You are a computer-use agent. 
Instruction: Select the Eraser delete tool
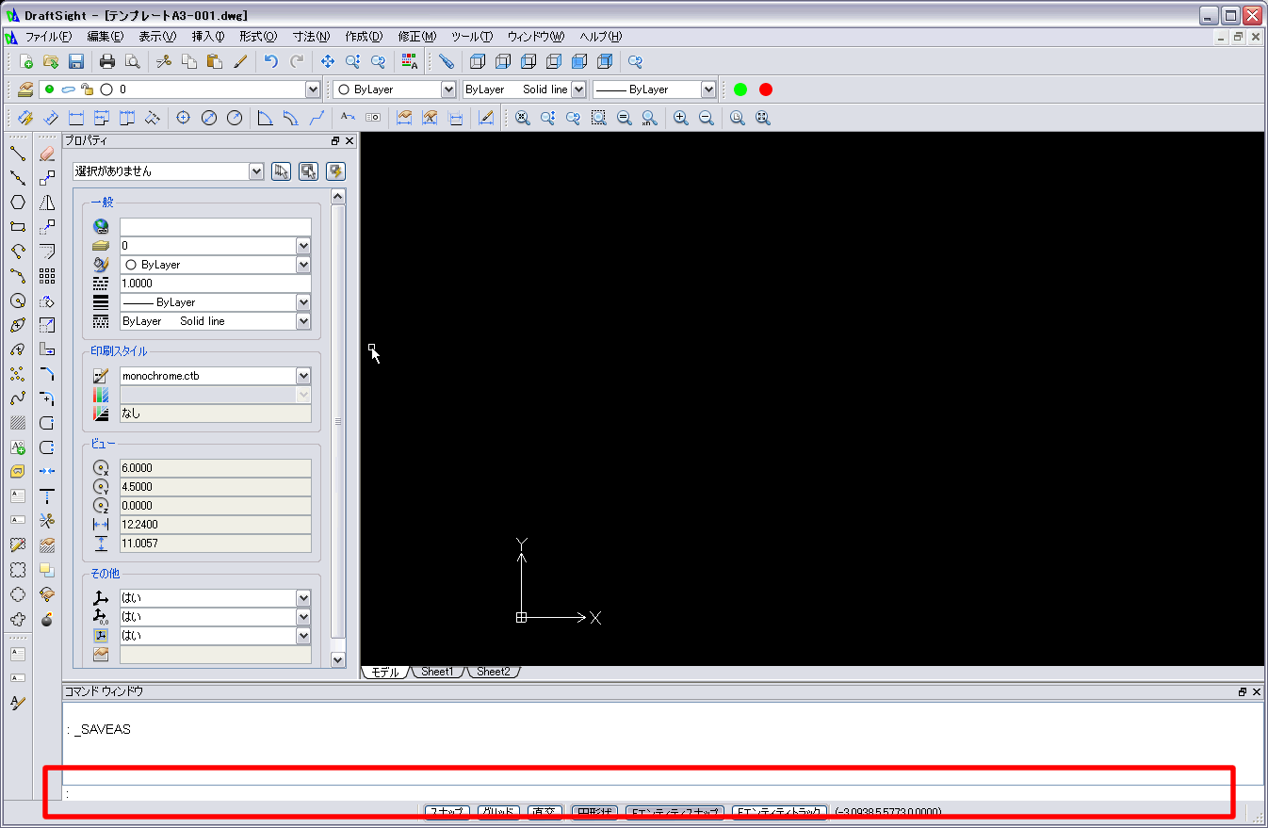[47, 153]
